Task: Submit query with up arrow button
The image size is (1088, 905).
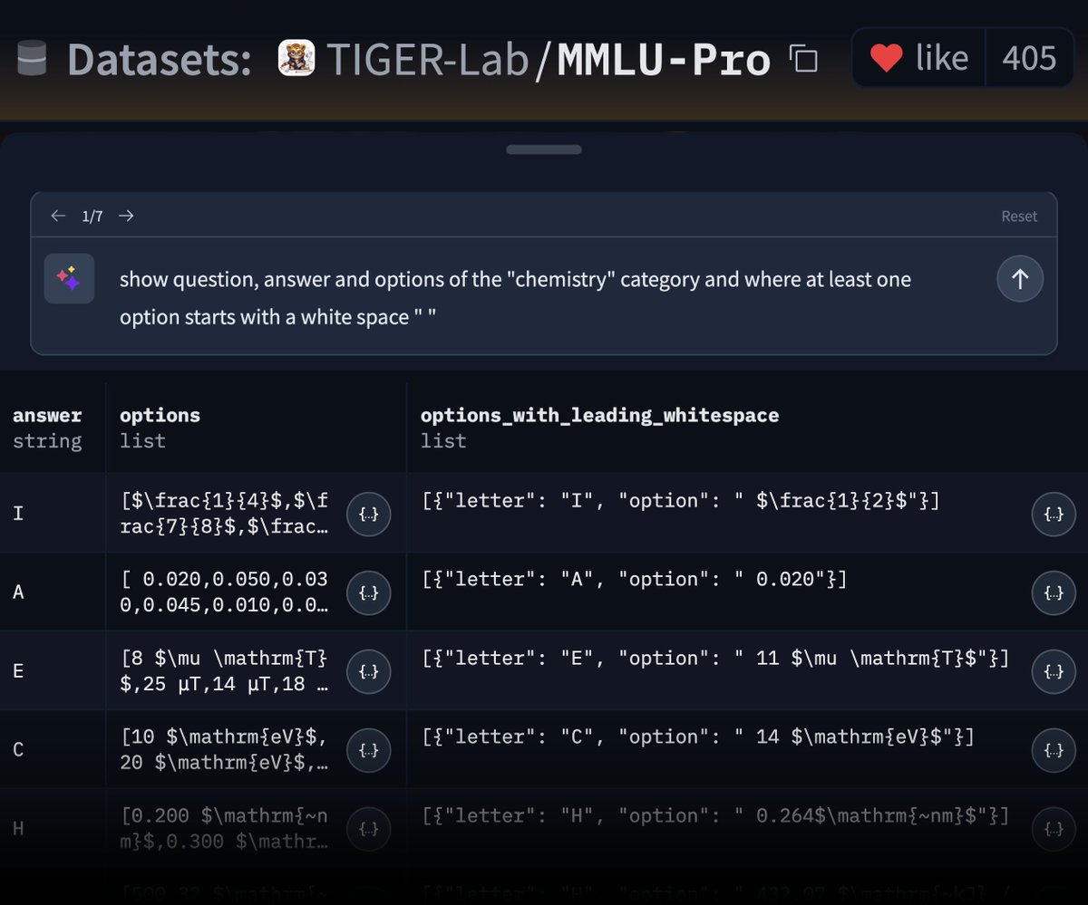Action: click(x=1020, y=278)
